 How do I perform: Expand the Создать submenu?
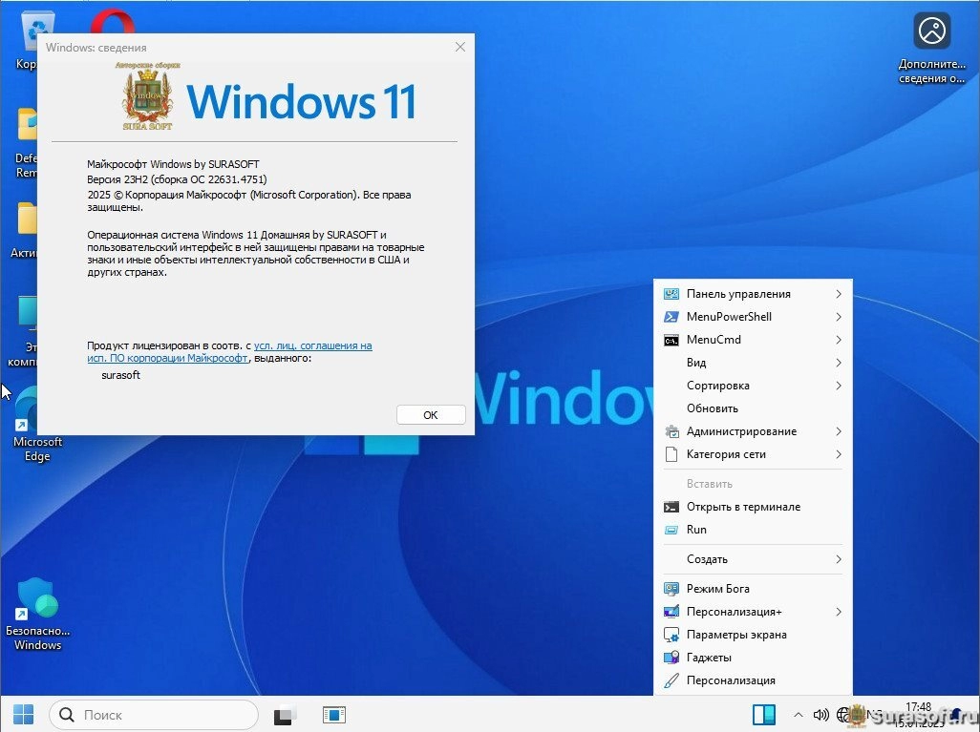839,559
